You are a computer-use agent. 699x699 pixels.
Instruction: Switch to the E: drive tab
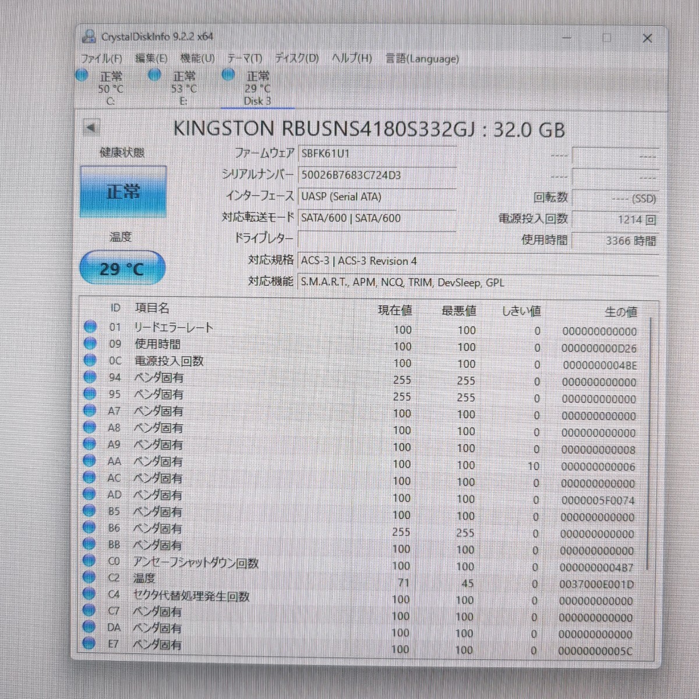pos(183,89)
